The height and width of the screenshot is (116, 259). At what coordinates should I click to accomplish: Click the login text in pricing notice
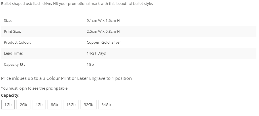(x=22, y=88)
